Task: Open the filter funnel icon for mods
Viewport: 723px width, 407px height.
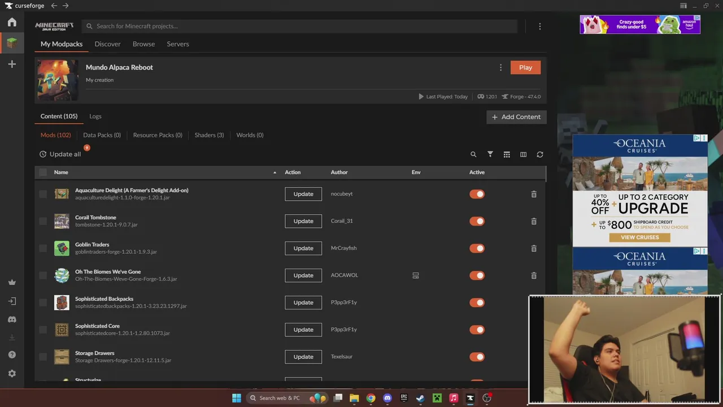Action: click(490, 154)
